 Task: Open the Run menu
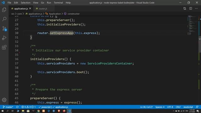(49, 3)
